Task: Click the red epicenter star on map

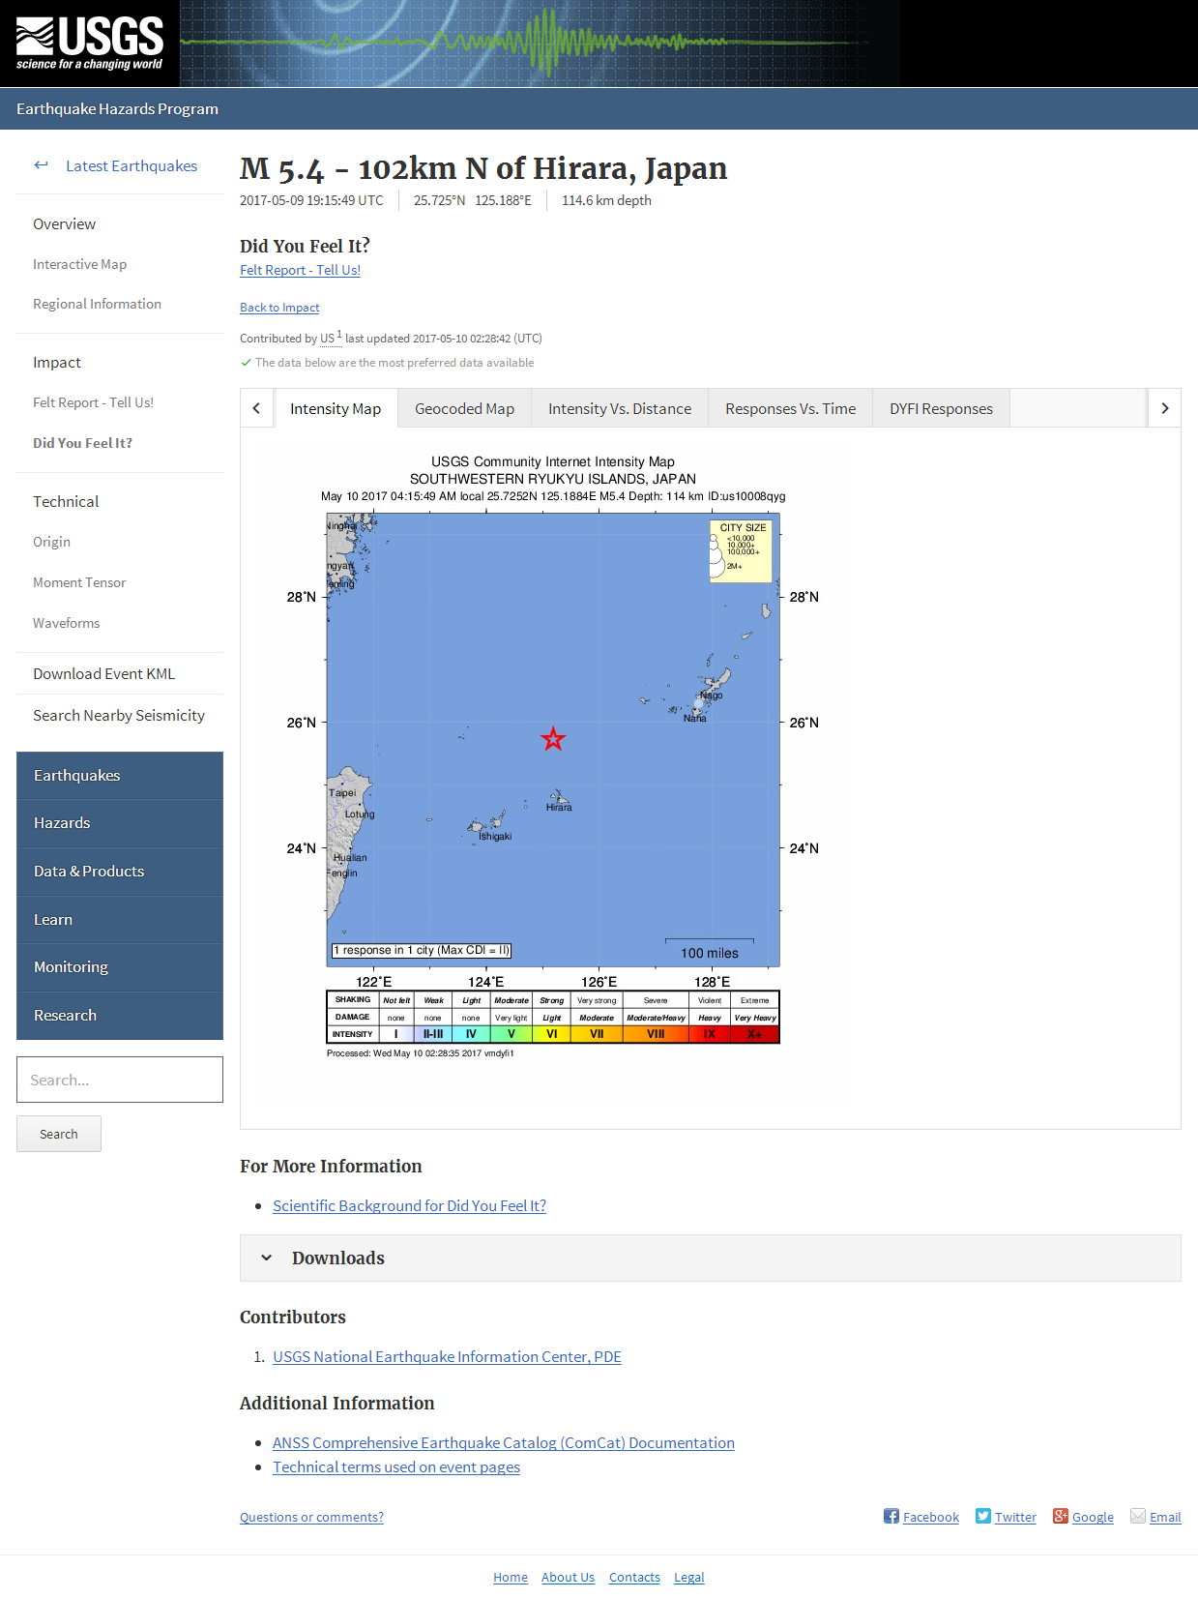Action: click(553, 739)
